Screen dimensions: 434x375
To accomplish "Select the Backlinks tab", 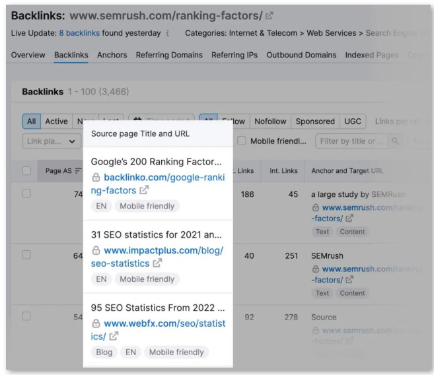I will [71, 55].
